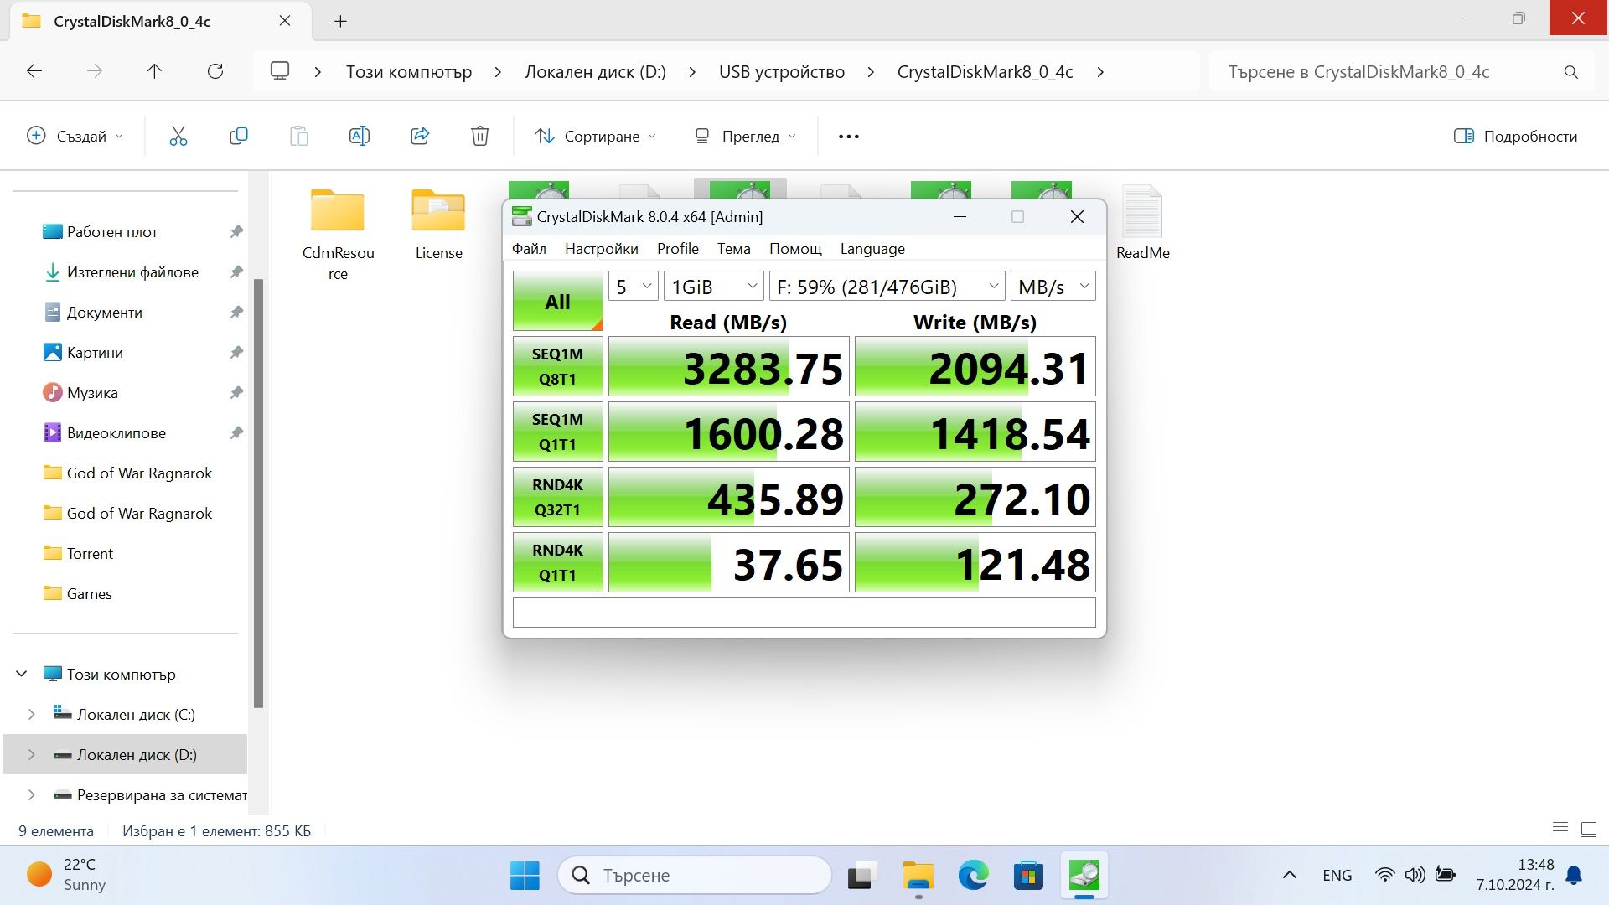Go up one folder level

[x=154, y=71]
